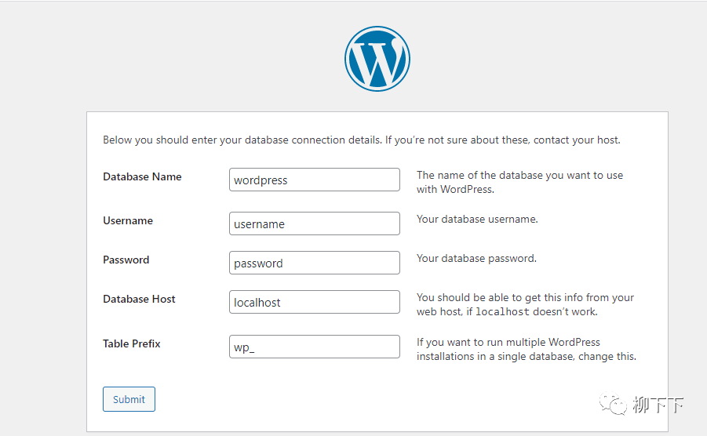This screenshot has height=436, width=707.
Task: Click the intro database connection details sentence
Action: tap(361, 140)
